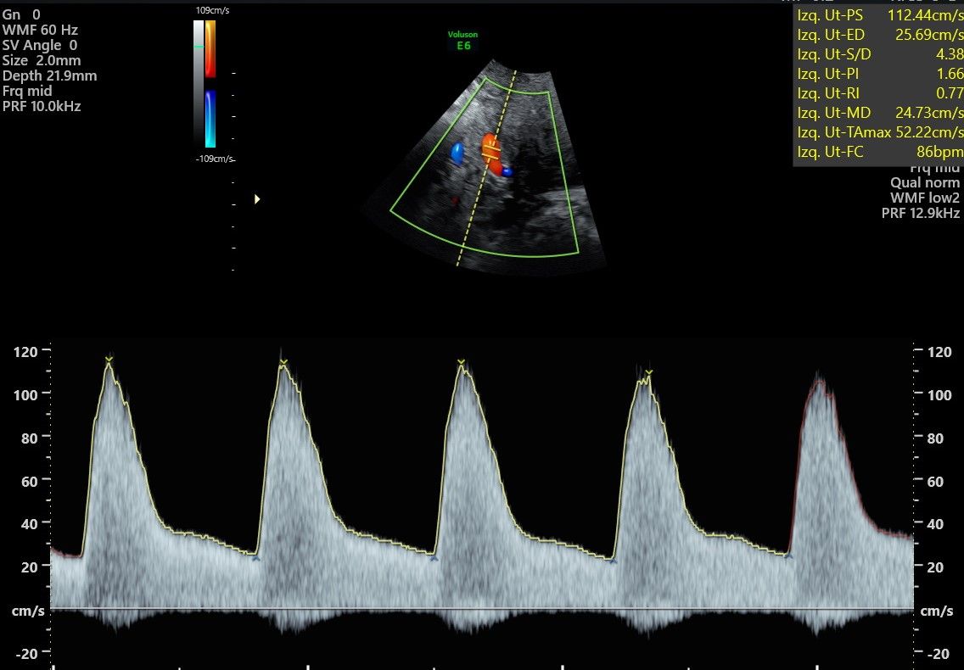Viewport: 964px width, 670px height.
Task: Click the Izq. Ut-FC 86bpm reading
Action: click(880, 152)
